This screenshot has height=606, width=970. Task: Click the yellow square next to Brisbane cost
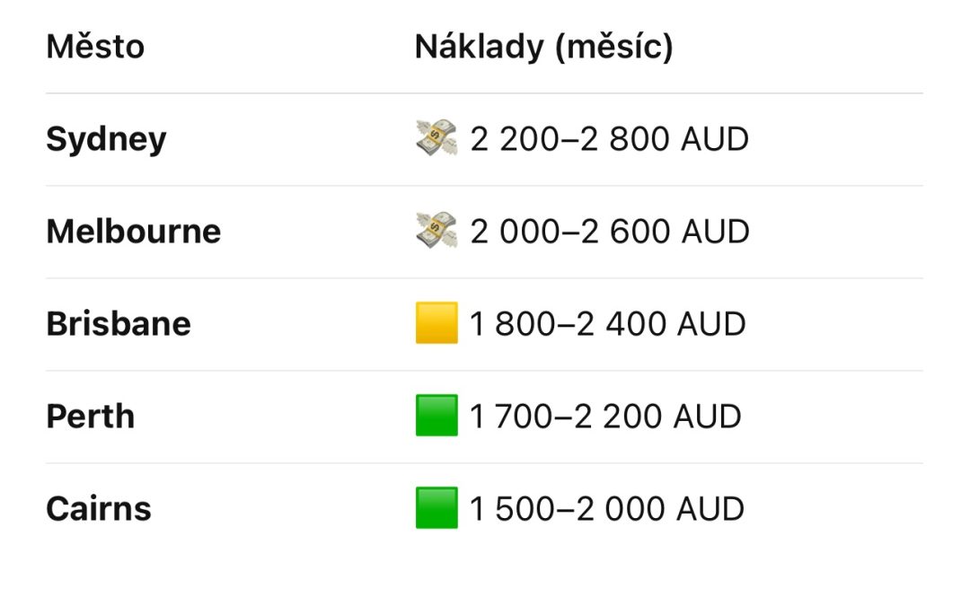(x=436, y=323)
